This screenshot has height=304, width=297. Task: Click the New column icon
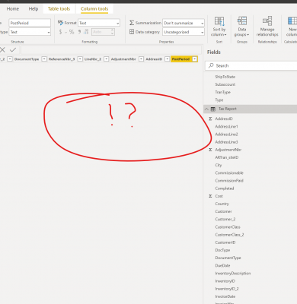(x=292, y=21)
